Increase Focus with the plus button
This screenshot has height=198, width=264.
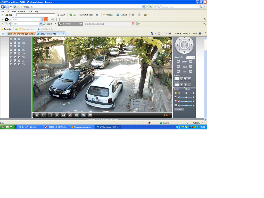[178, 67]
